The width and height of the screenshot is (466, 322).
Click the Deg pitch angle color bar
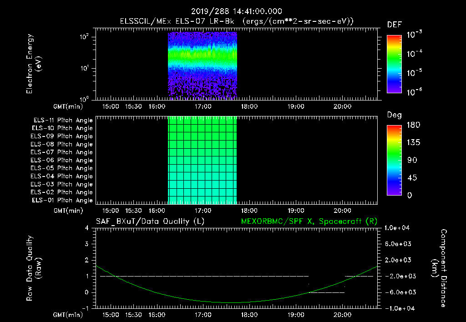(394, 161)
